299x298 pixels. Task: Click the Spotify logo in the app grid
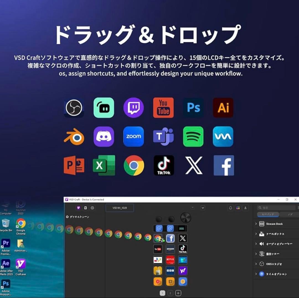pyautogui.click(x=193, y=137)
